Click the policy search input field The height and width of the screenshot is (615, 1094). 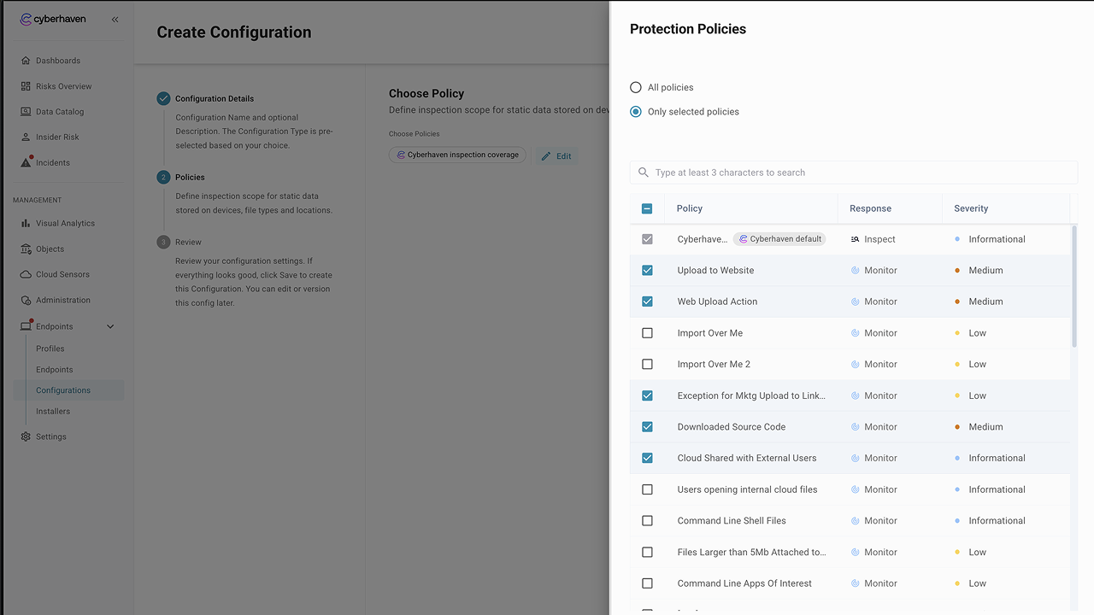tap(855, 173)
